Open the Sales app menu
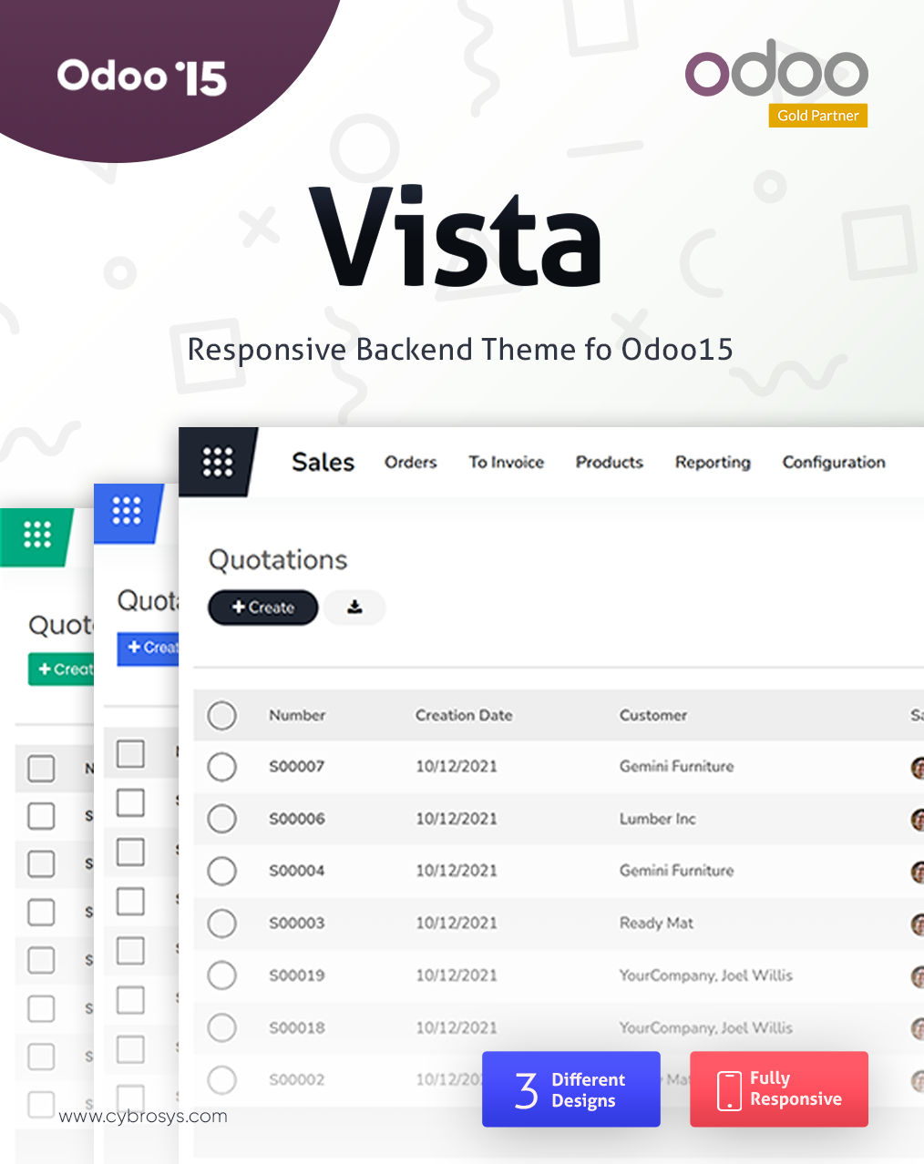This screenshot has height=1164, width=924. 323,462
